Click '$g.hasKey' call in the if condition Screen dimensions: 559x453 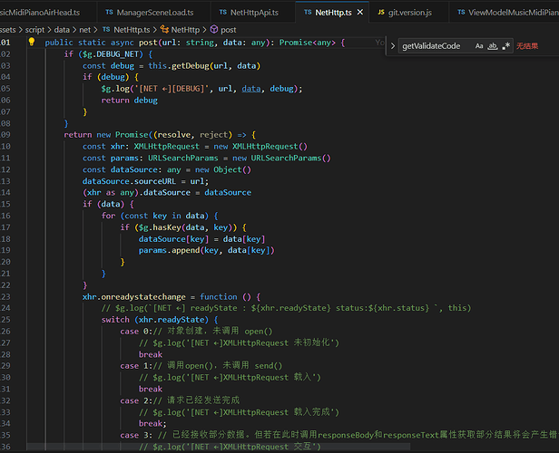(160, 227)
